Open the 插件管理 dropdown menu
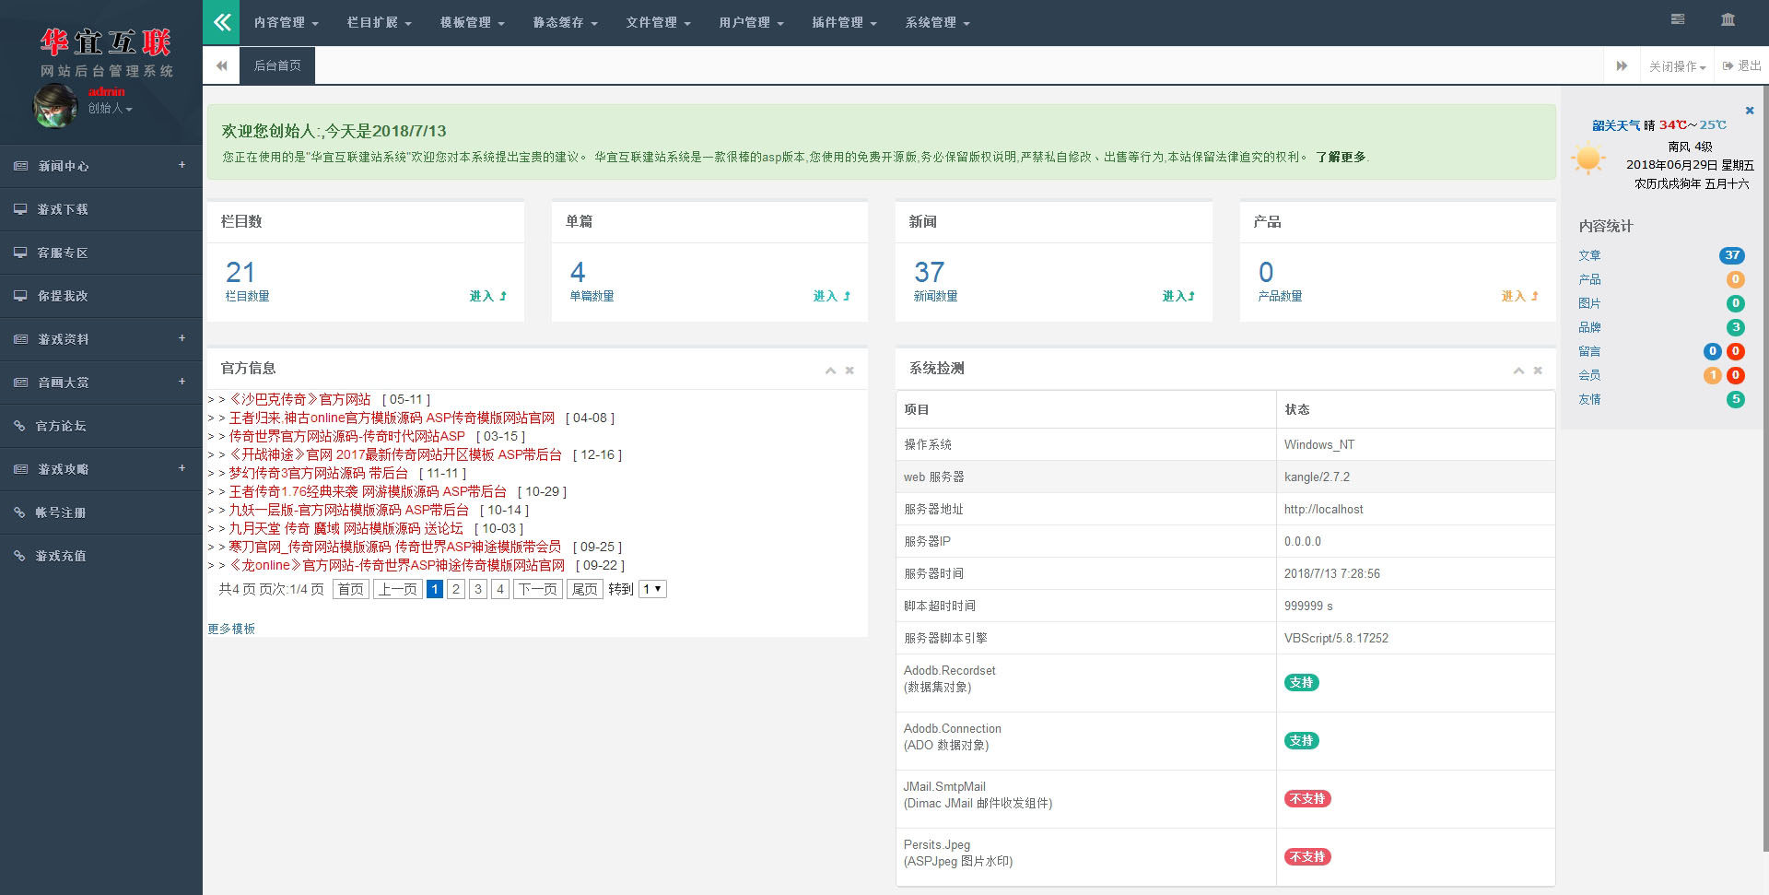Screen dimensions: 1769x895 [845, 23]
